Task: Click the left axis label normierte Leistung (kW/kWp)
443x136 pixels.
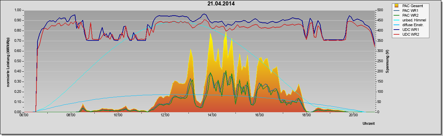Action: point(7,61)
